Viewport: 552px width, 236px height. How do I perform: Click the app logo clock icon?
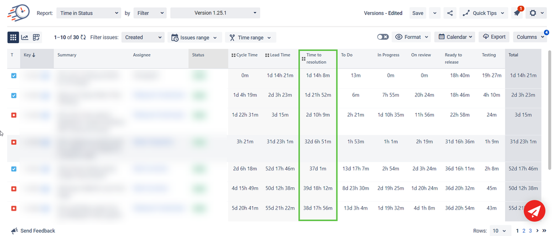[x=19, y=12]
